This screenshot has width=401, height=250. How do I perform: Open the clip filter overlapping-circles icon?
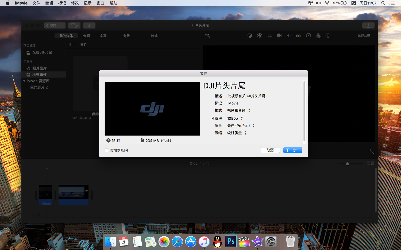(318, 35)
